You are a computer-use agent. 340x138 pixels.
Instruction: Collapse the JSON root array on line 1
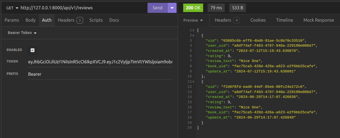(193, 30)
